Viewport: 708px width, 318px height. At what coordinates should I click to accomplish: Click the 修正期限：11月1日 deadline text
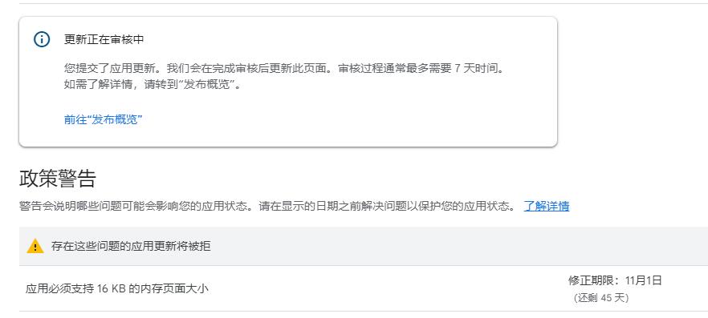pos(615,280)
